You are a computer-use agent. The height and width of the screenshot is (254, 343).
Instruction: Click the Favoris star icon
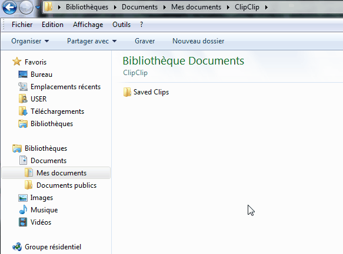click(x=17, y=62)
